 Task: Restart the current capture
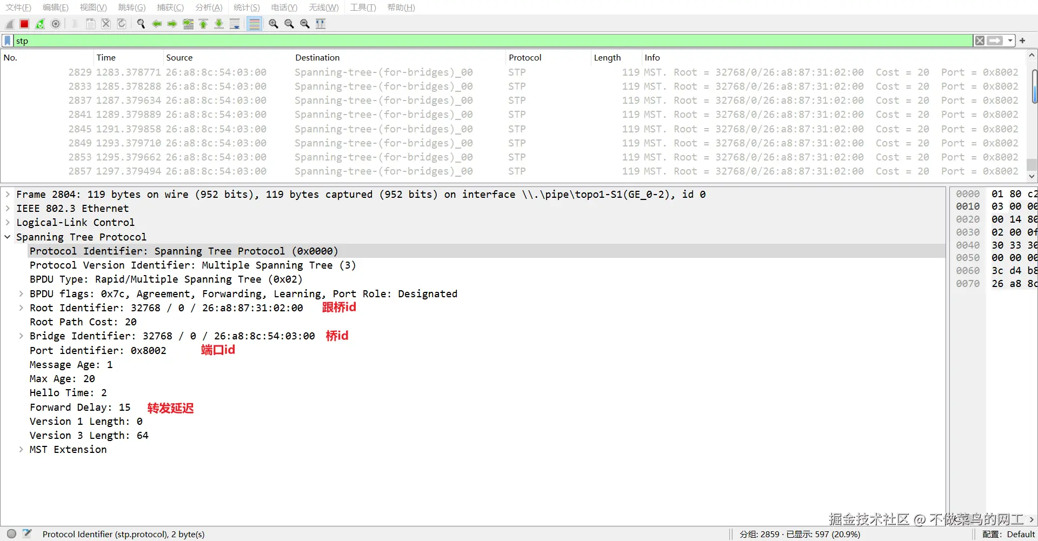40,24
